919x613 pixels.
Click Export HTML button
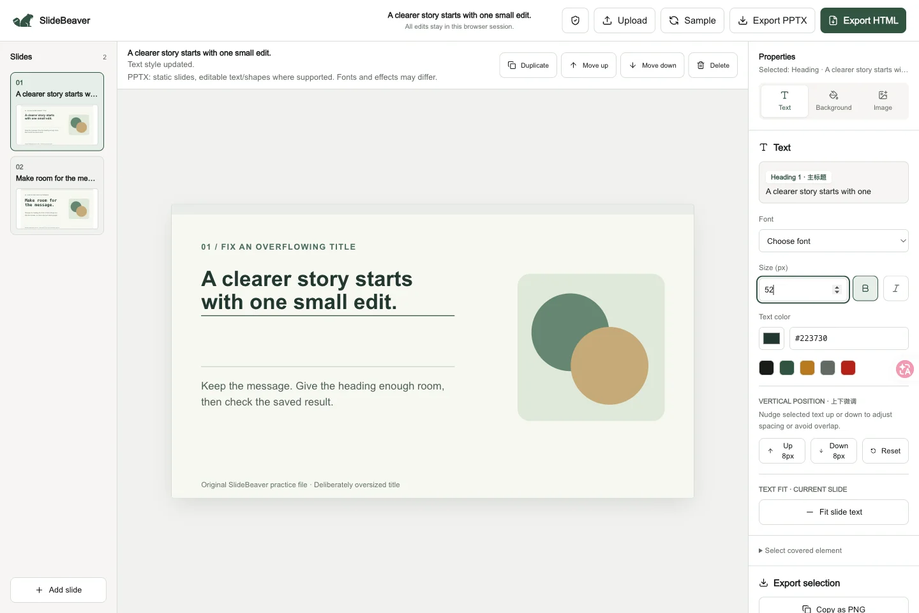pyautogui.click(x=863, y=20)
